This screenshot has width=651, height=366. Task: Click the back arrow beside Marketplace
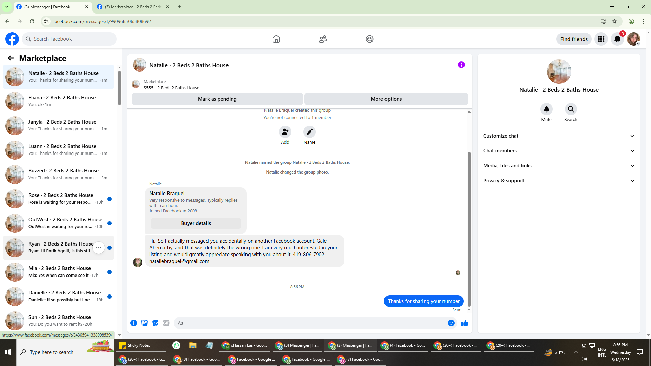pyautogui.click(x=11, y=58)
